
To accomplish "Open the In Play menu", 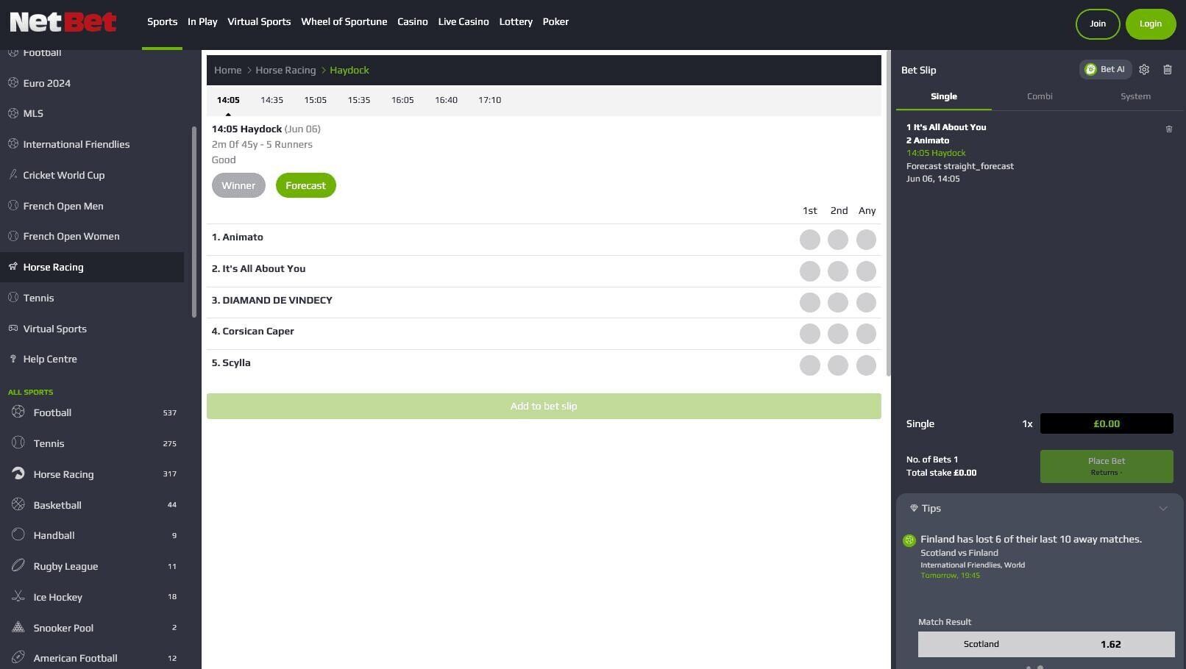I will [x=202, y=22].
